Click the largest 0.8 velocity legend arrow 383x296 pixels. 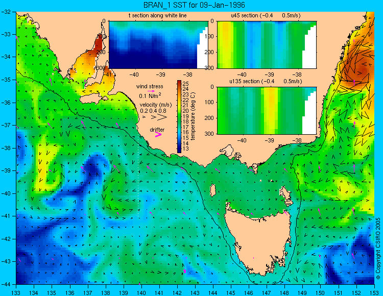pos(162,117)
